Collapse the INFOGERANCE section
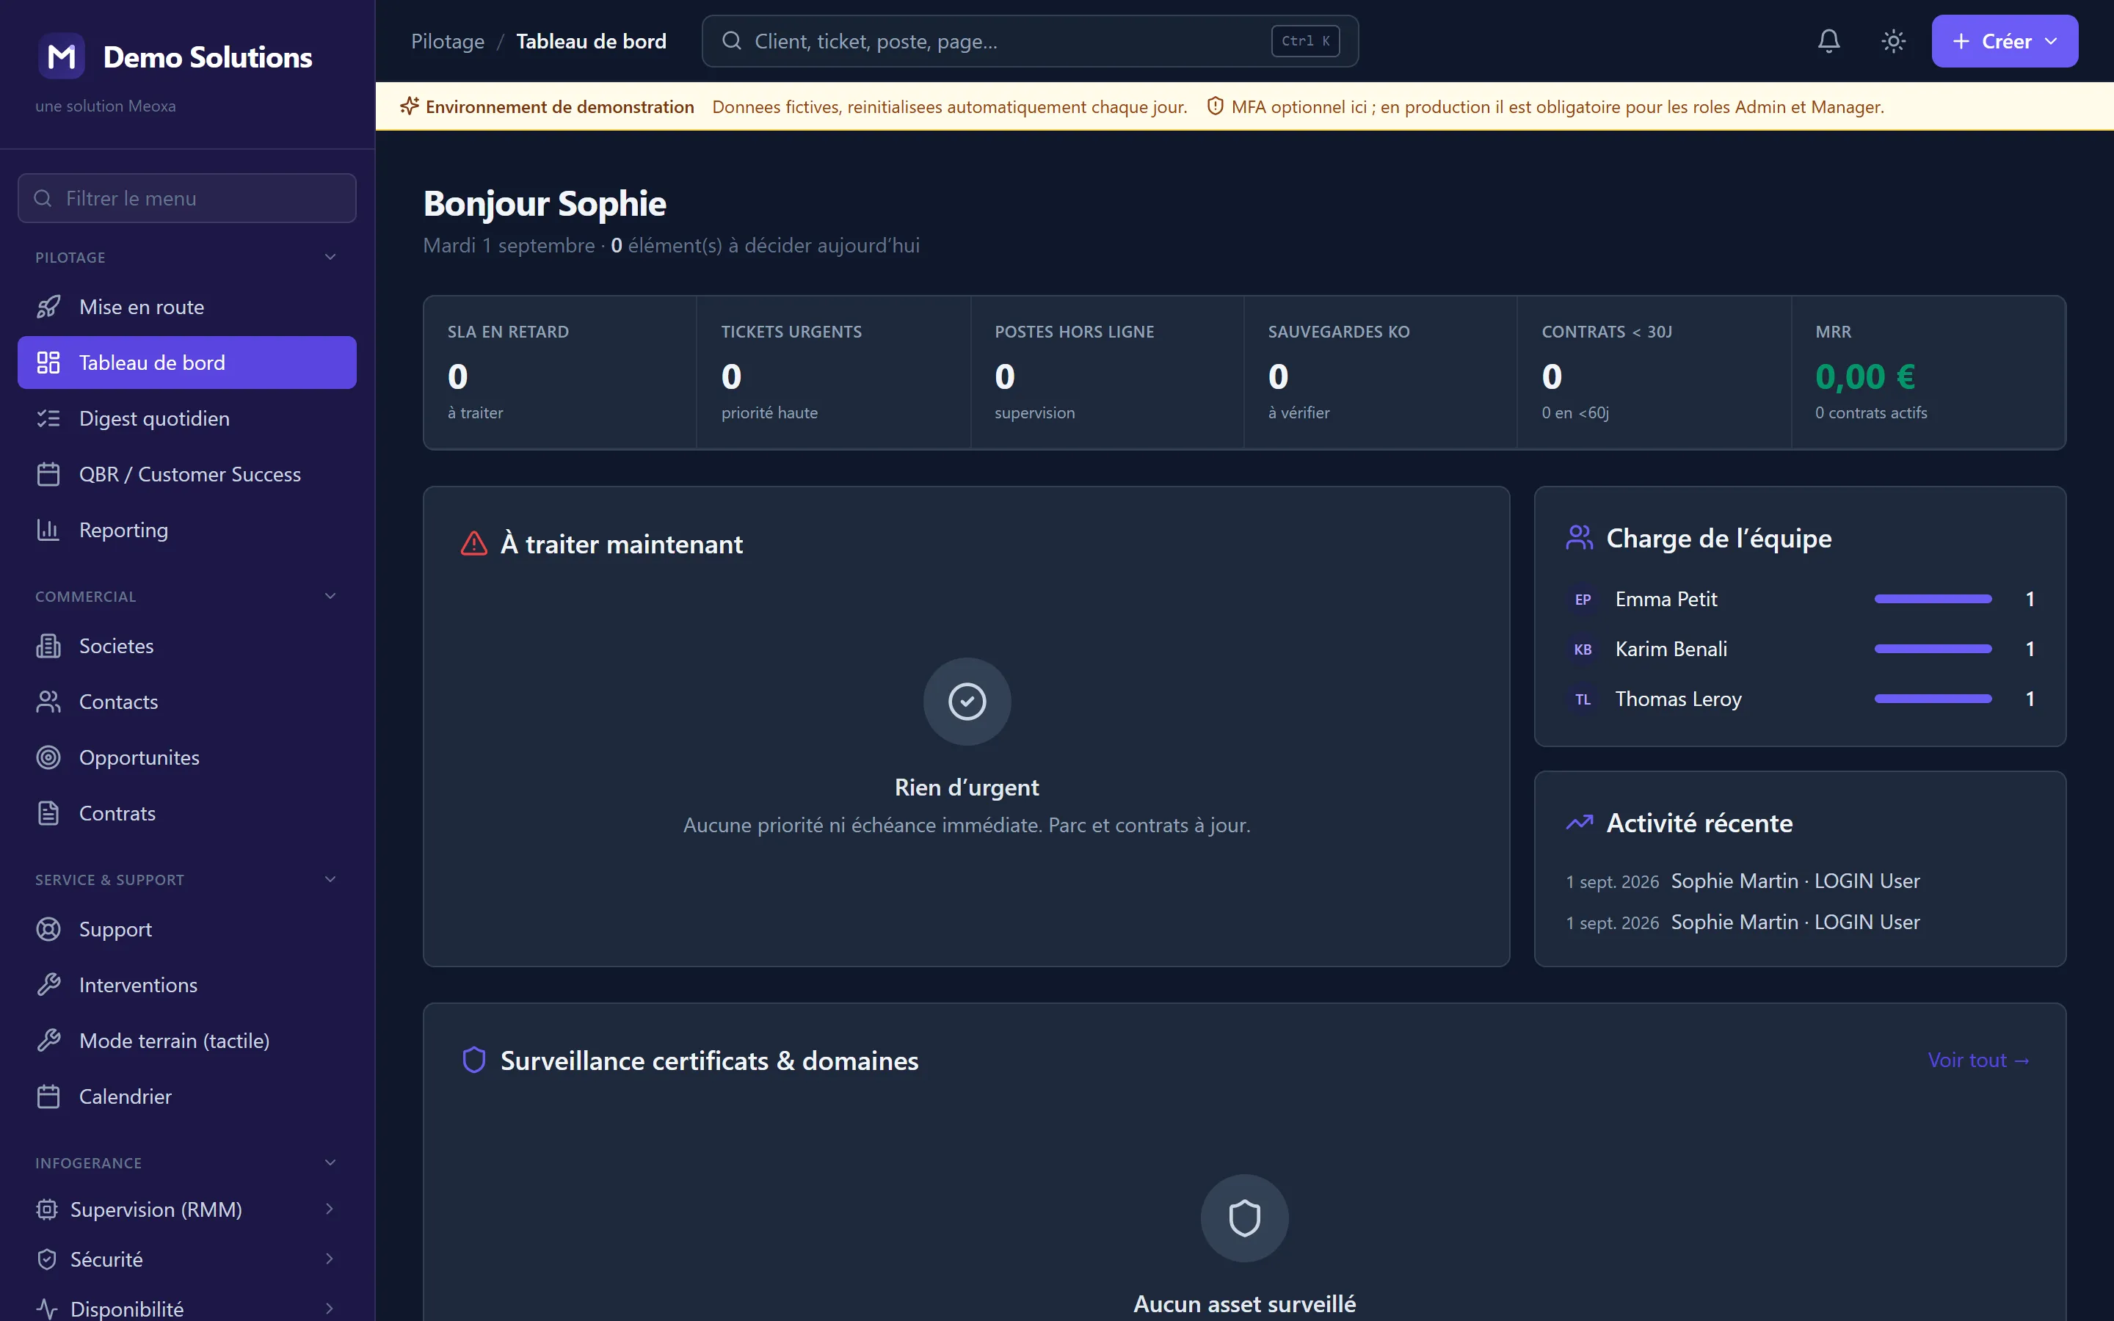Image resolution: width=2114 pixels, height=1321 pixels. pyautogui.click(x=330, y=1162)
